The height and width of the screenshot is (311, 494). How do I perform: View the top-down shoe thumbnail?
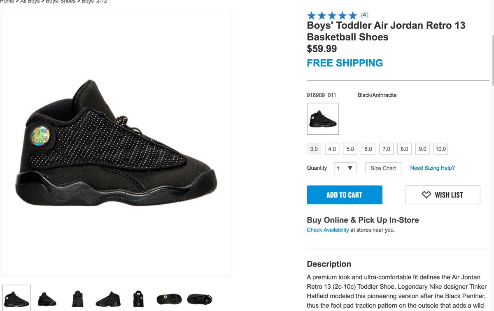(200, 299)
